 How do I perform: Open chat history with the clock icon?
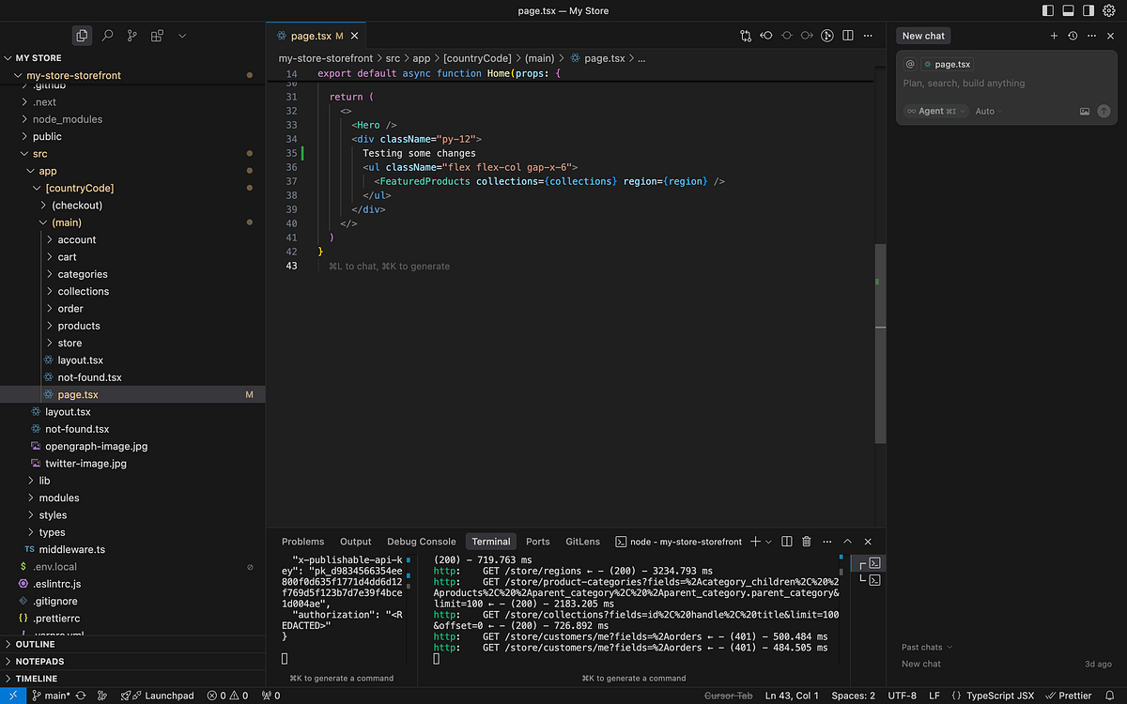click(x=1072, y=35)
